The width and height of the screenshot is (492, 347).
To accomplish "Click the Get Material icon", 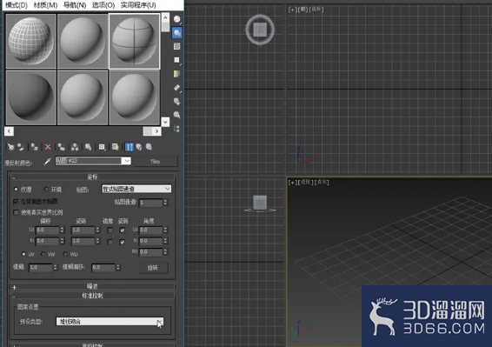I will pos(11,147).
